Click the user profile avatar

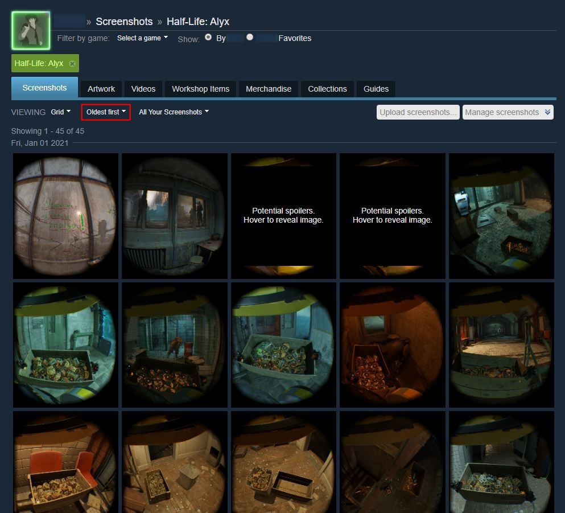pos(31,30)
